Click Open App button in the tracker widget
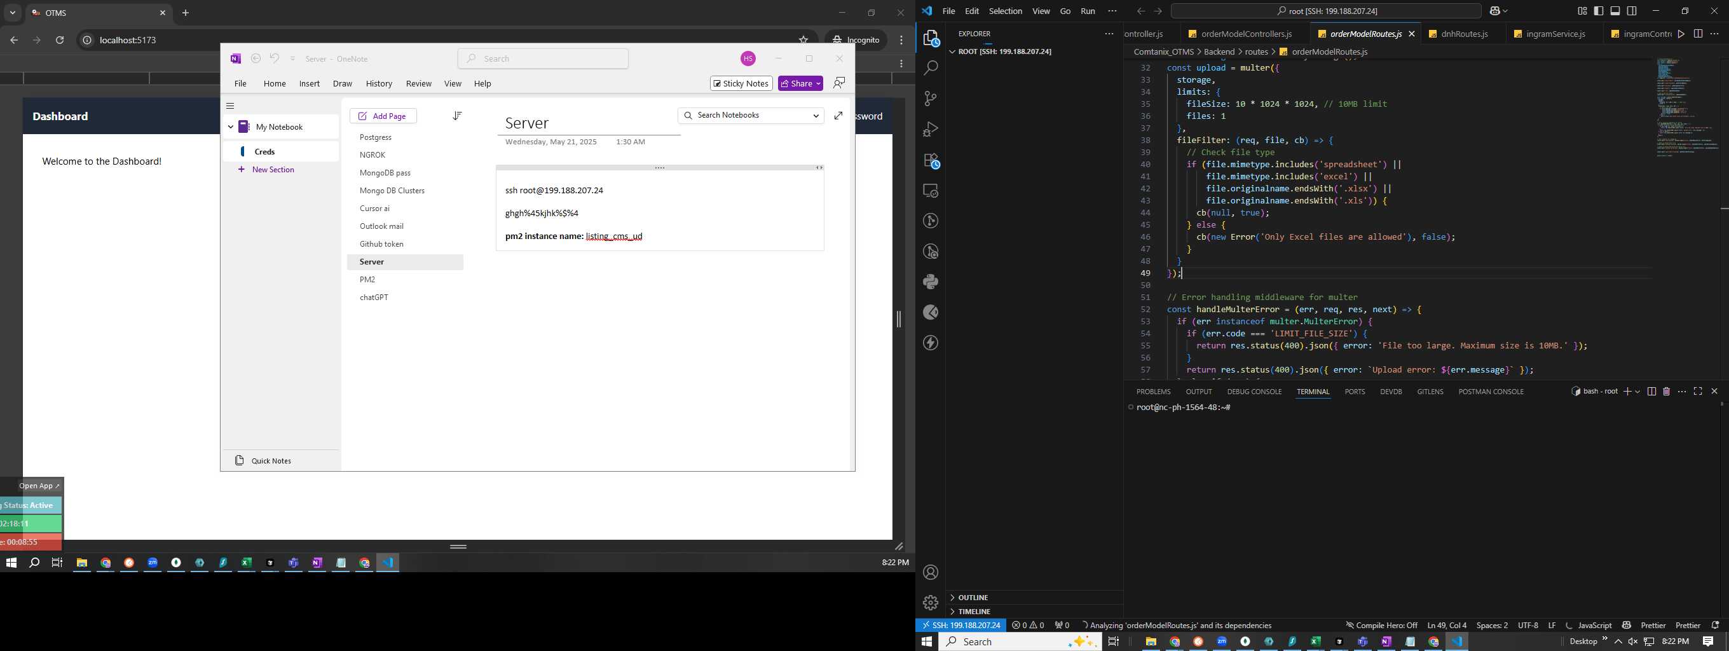Screen dimensions: 1729x651 (39, 486)
